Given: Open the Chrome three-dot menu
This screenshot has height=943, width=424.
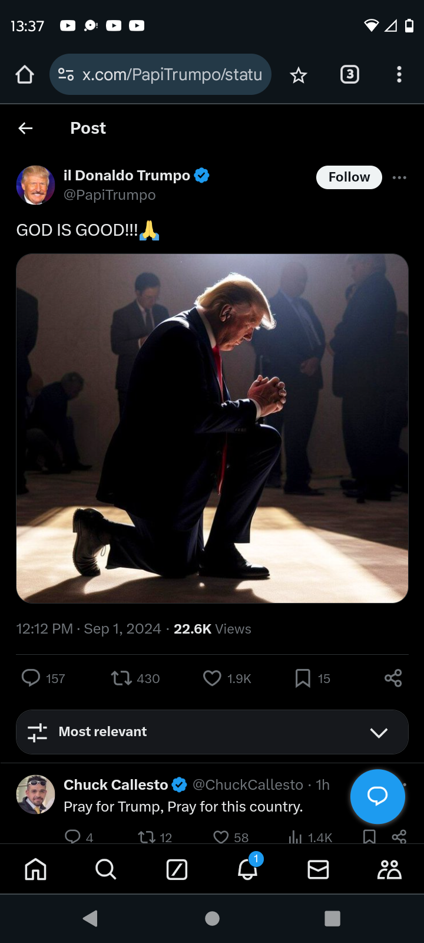Looking at the screenshot, I should (x=399, y=74).
